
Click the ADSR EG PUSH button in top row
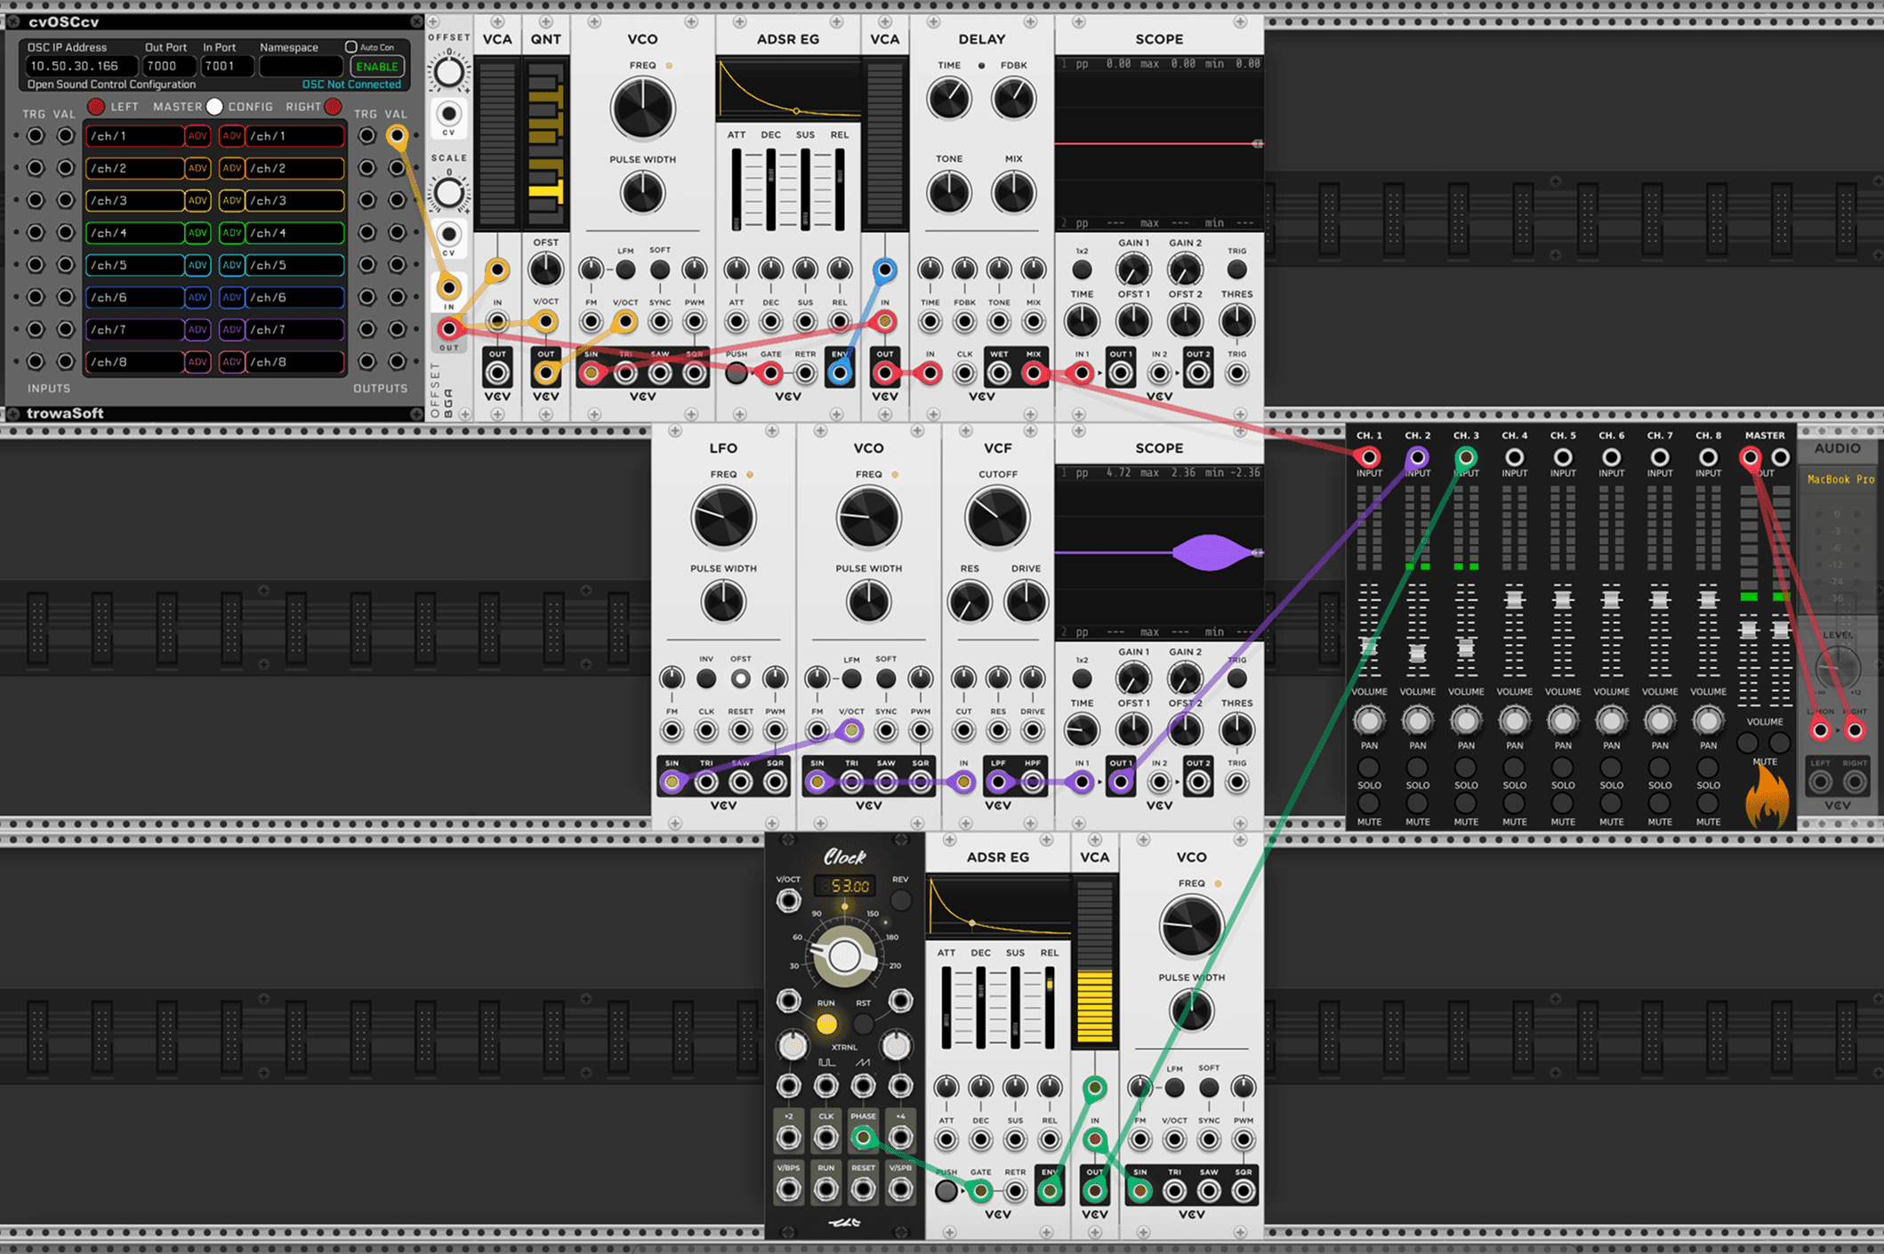736,374
